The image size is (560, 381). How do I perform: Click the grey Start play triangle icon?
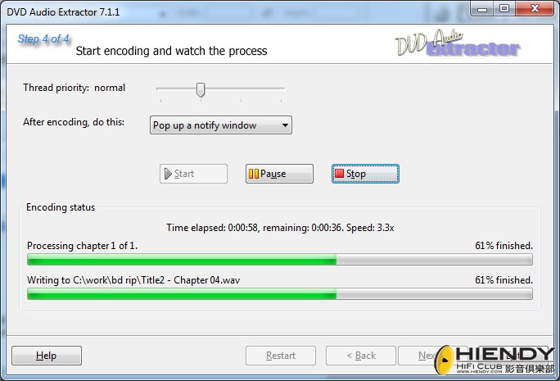click(168, 174)
